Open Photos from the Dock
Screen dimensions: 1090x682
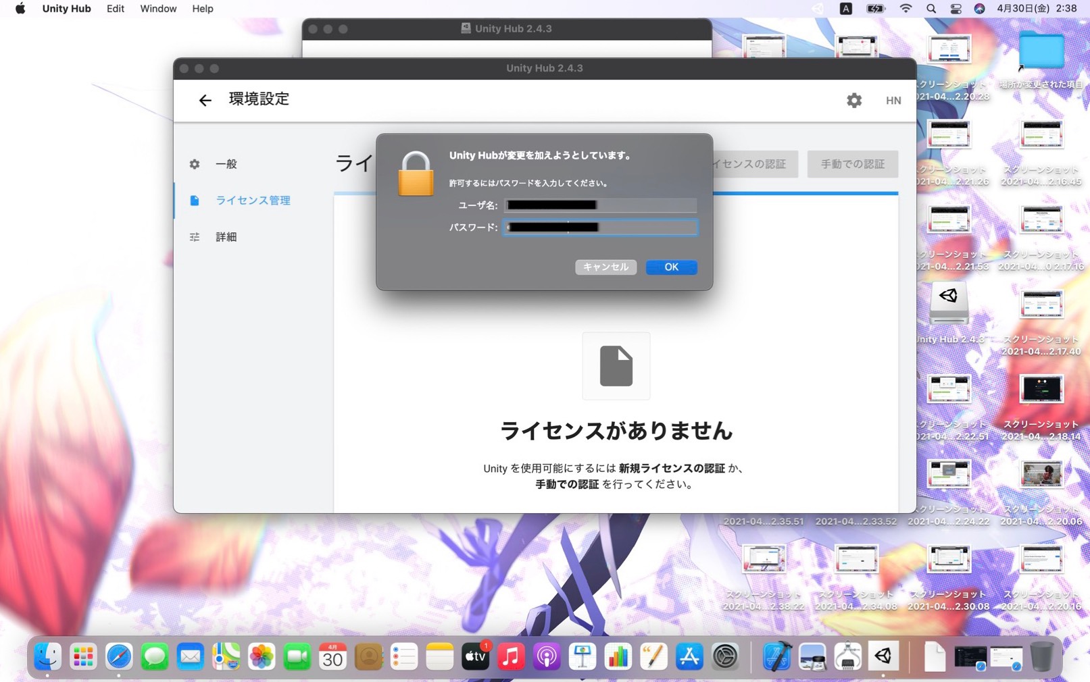pyautogui.click(x=262, y=656)
